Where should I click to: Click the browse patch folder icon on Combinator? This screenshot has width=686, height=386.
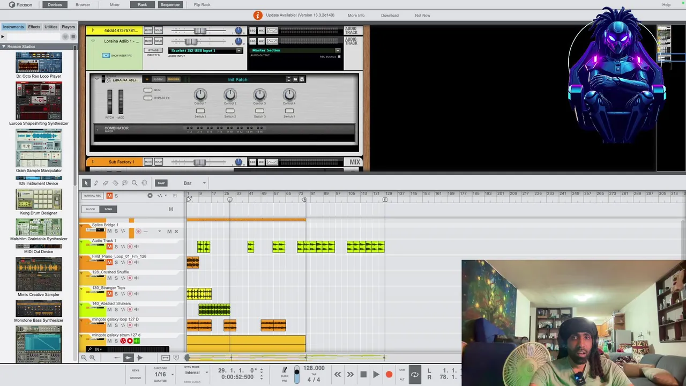(295, 79)
